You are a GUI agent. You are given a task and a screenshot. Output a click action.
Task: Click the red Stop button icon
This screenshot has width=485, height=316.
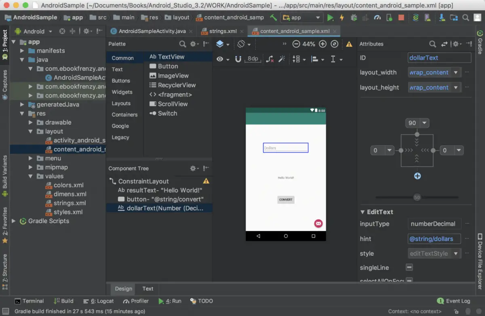click(401, 17)
